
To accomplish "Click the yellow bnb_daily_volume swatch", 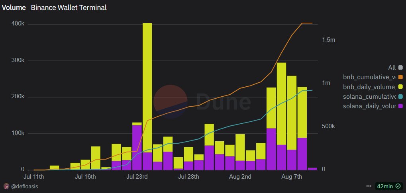I will coord(400,87).
